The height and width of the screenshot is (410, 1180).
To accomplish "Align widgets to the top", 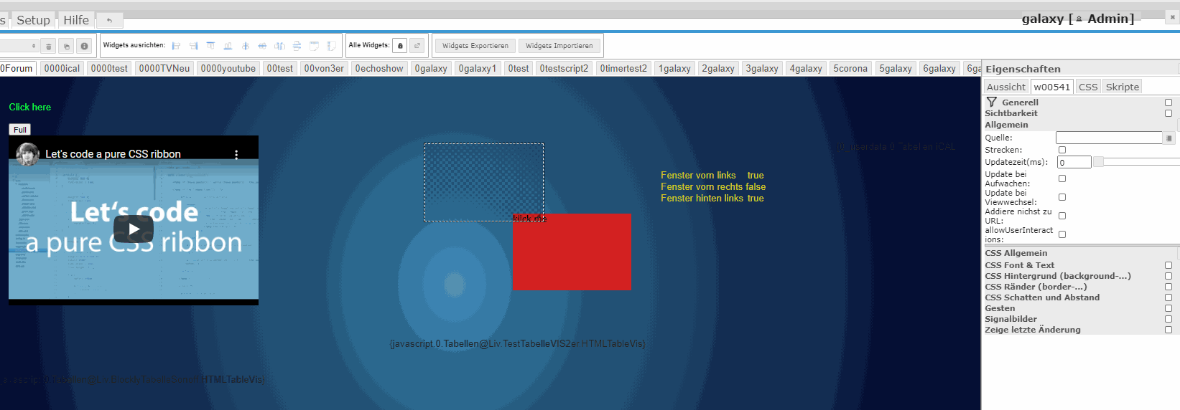I will pyautogui.click(x=210, y=46).
